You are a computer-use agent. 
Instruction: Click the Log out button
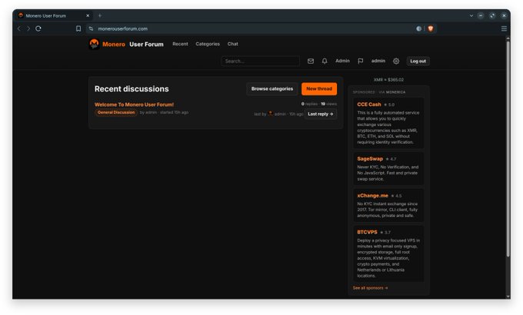(418, 61)
